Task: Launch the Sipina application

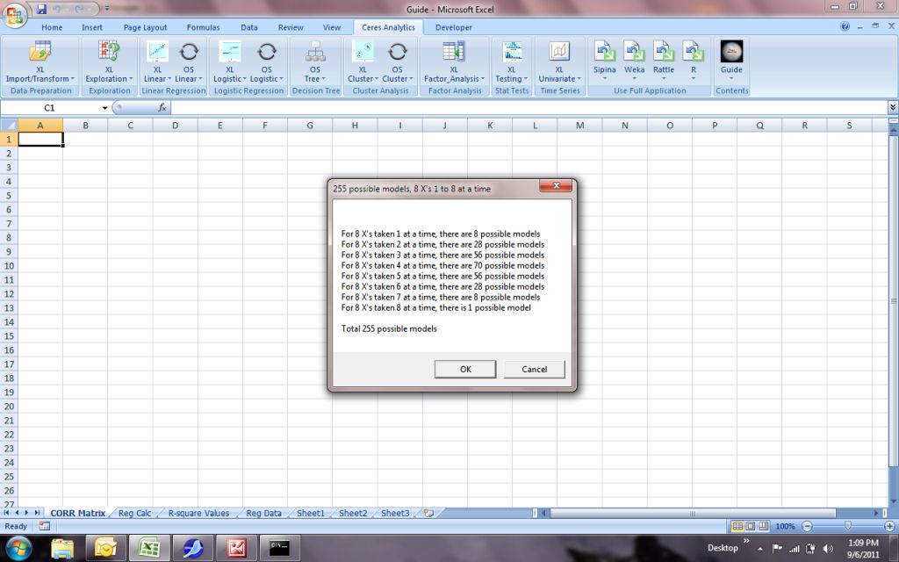Action: 604,61
